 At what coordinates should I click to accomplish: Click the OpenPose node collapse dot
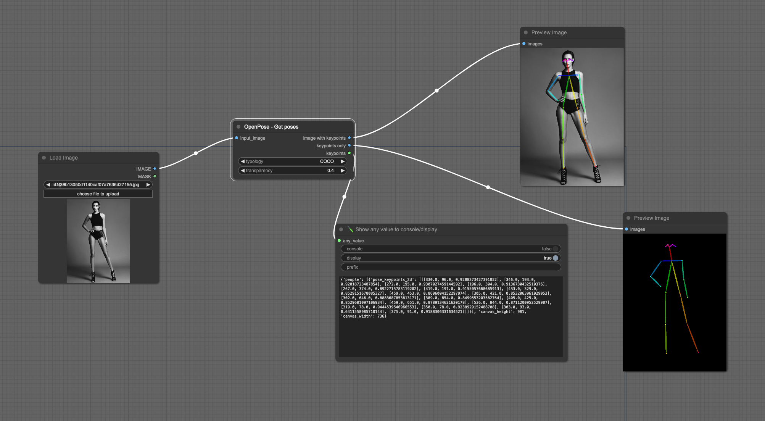point(238,127)
